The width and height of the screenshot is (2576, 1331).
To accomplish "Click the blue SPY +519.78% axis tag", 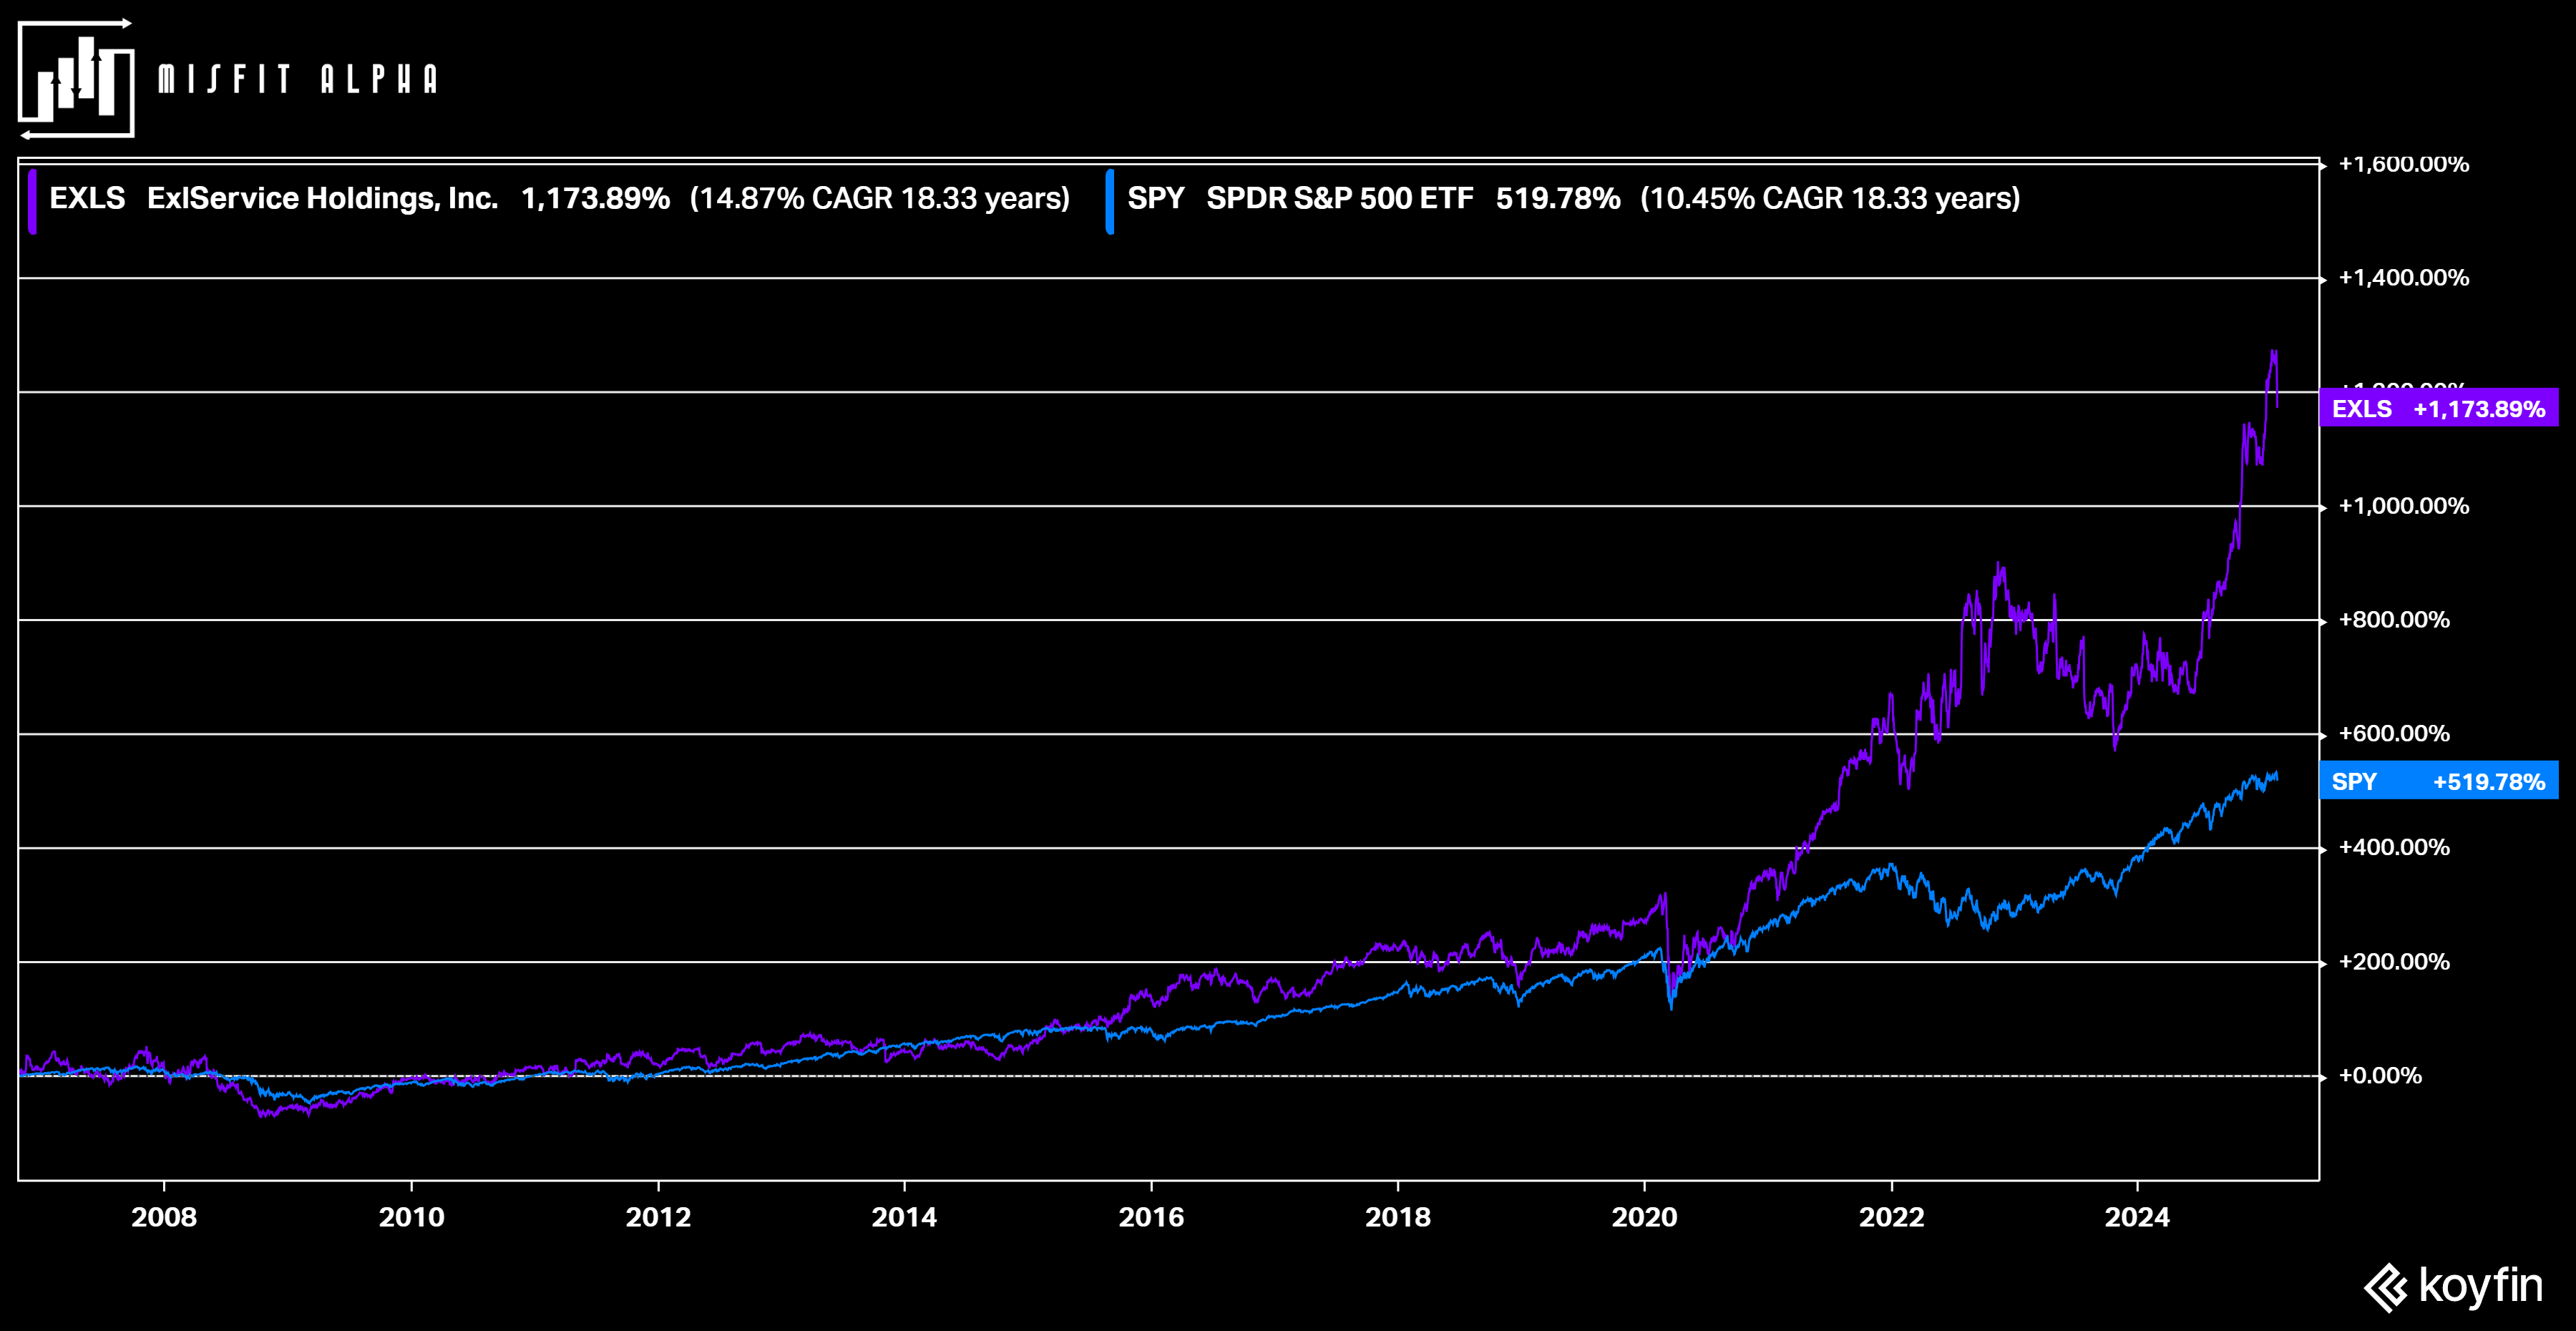I will click(x=2439, y=781).
